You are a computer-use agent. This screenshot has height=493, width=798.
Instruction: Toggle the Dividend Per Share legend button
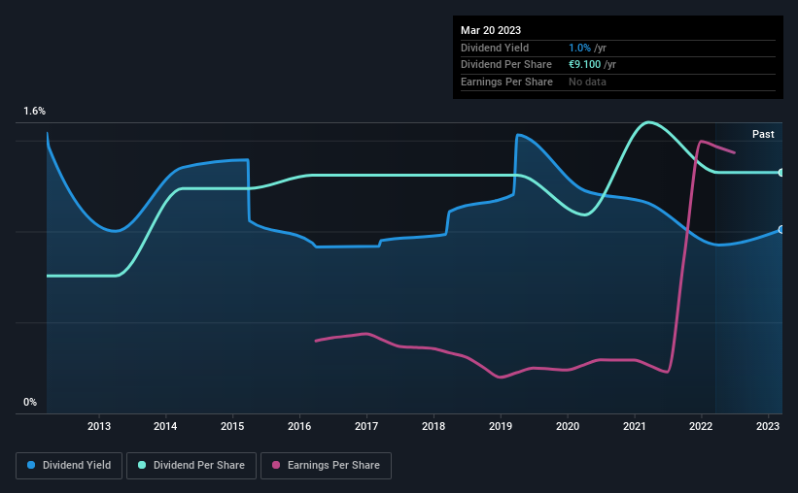[191, 466]
